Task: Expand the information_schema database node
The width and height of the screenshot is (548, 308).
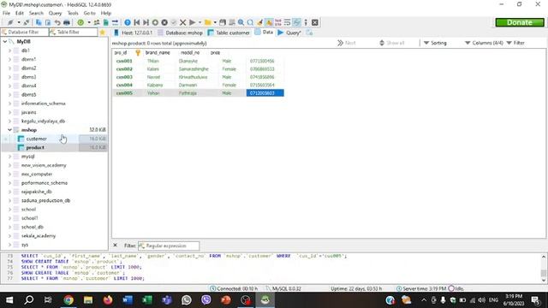Action: pyautogui.click(x=9, y=104)
